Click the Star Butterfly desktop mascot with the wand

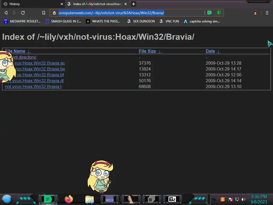click(x=100, y=177)
